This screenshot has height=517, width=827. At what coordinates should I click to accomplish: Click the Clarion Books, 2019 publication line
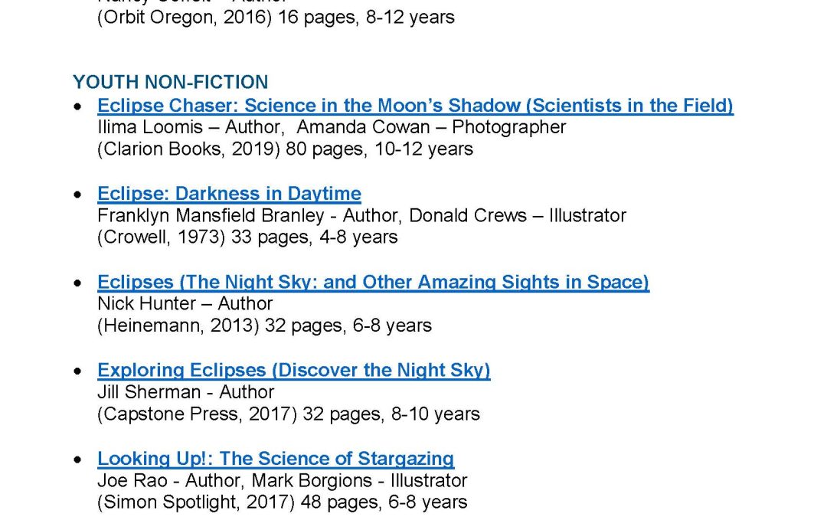tap(286, 149)
